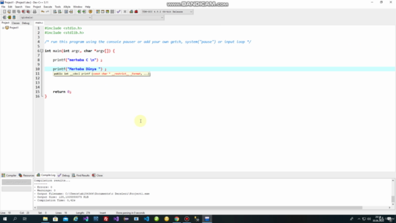
Task: Click the compile log horizontal scrollbar
Action: [199, 208]
